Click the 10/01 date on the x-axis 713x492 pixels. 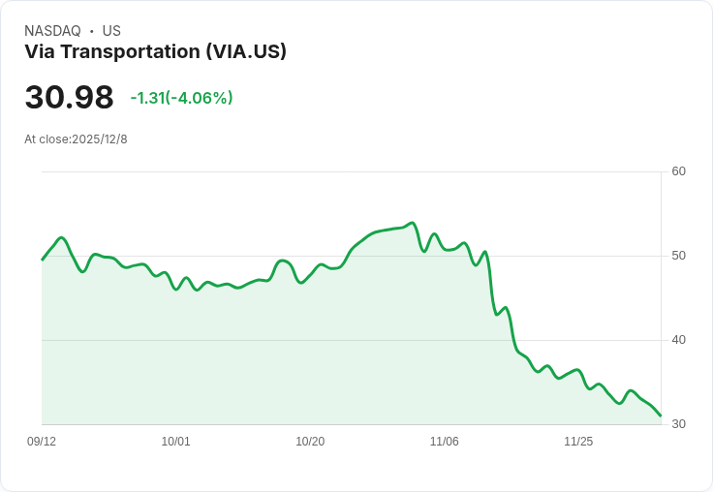click(x=175, y=441)
